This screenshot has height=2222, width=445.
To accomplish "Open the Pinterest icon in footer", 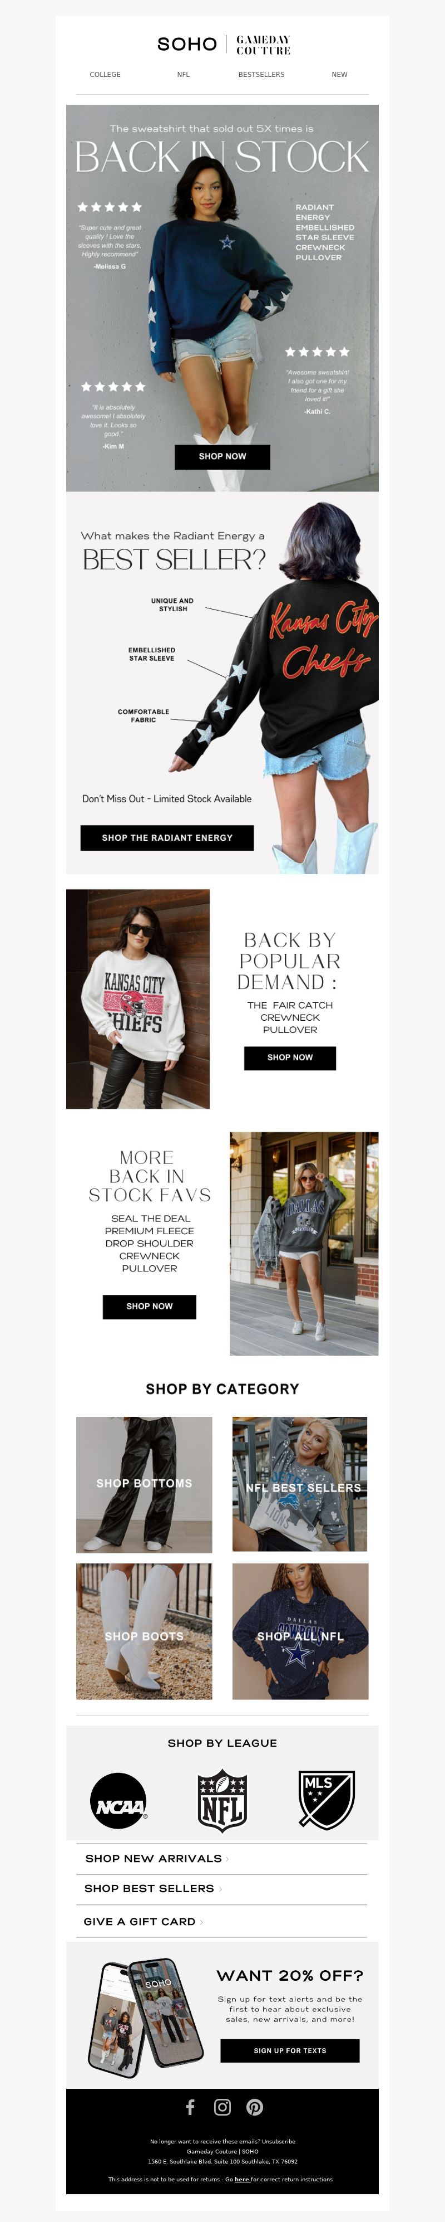I will (x=255, y=2107).
